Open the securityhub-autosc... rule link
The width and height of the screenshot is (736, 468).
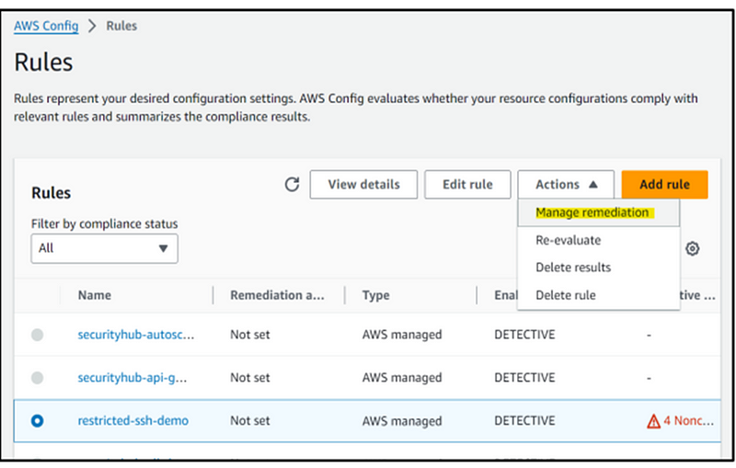[x=135, y=335]
